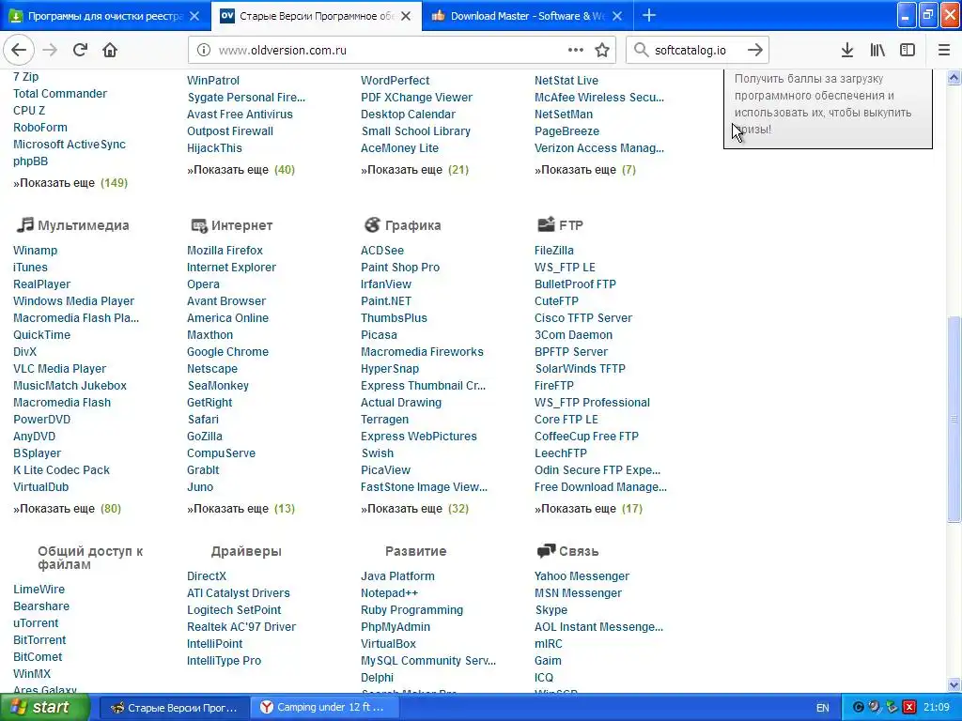Open the Yahoo Messenger link
962x721 pixels.
pyautogui.click(x=582, y=576)
